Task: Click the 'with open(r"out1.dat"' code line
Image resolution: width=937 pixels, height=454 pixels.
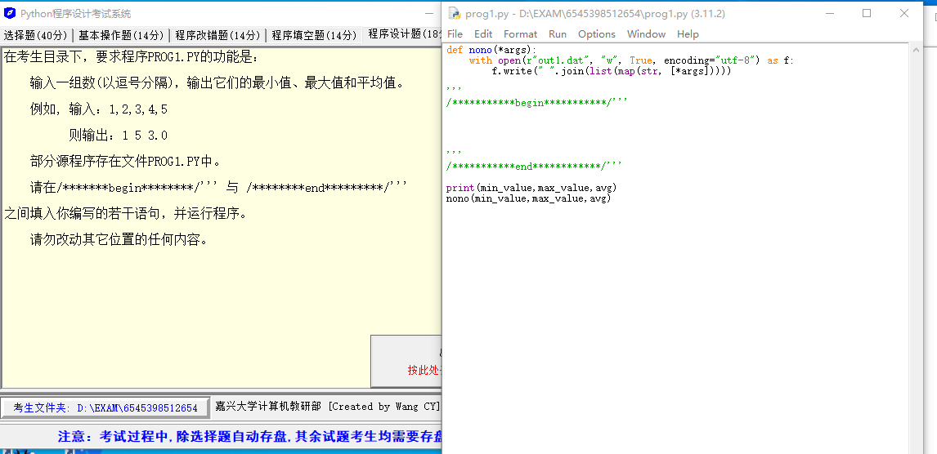Action: tap(632, 60)
